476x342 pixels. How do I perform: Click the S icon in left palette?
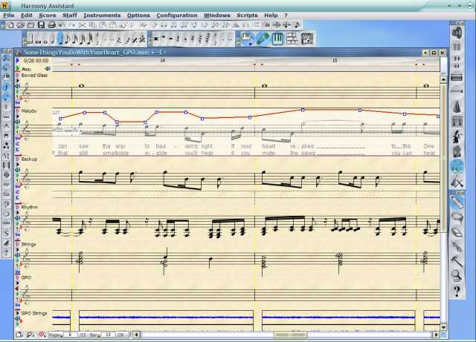point(7,234)
